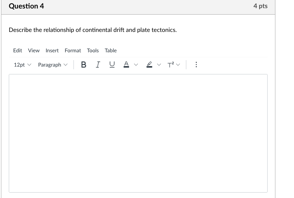This screenshot has height=198, width=294.
Task: Expand superscript/subscript dropdown arrow
Action: pos(178,65)
